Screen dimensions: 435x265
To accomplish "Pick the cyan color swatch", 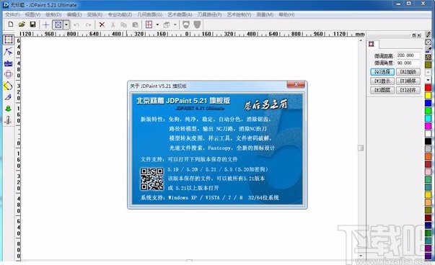I will (x=428, y=119).
